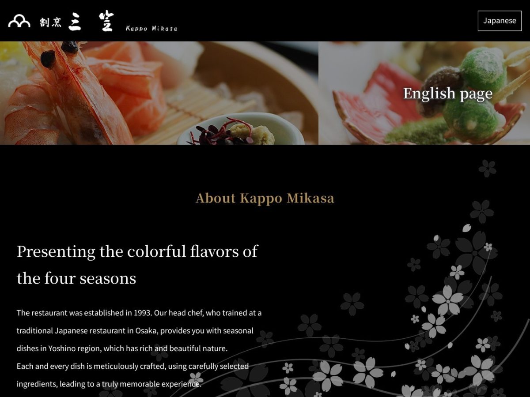The image size is (530, 397).
Task: Click the paragraph mentioning established in 1993
Action: click(x=139, y=330)
